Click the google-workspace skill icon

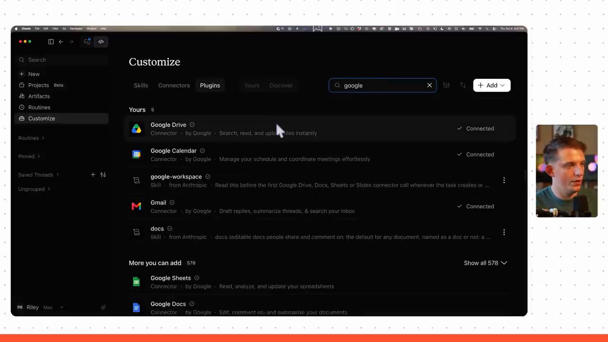(x=136, y=180)
